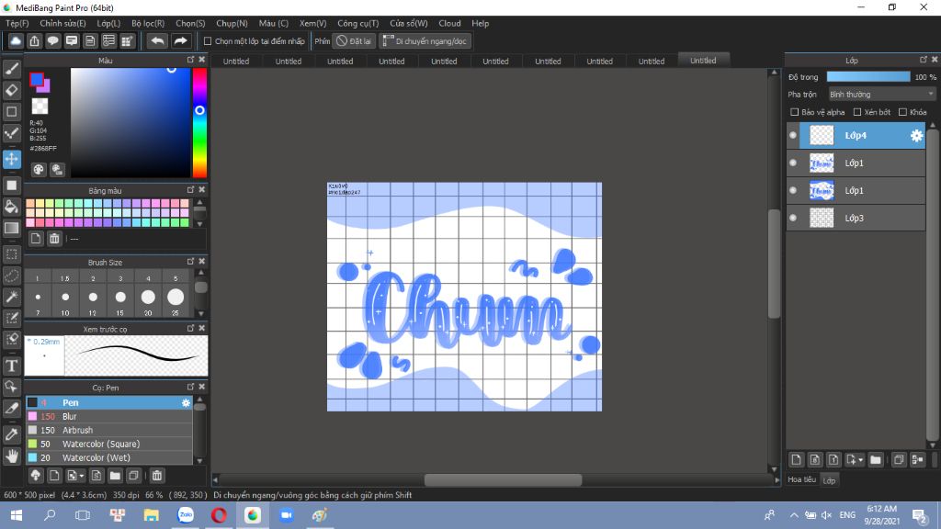The image size is (941, 529).
Task: Select the Watercolor (Square) brush
Action: point(108,444)
